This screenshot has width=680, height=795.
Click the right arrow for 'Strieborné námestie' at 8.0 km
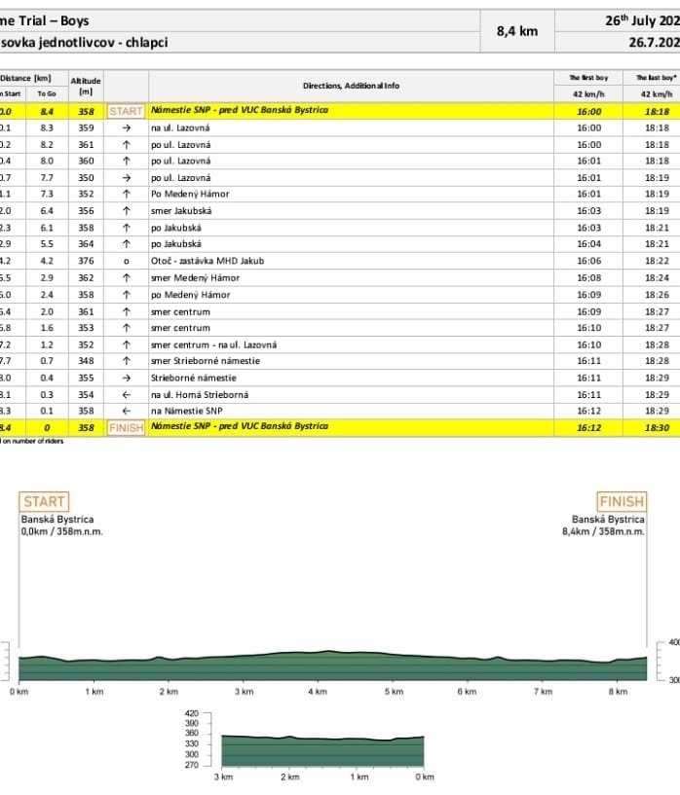126,378
